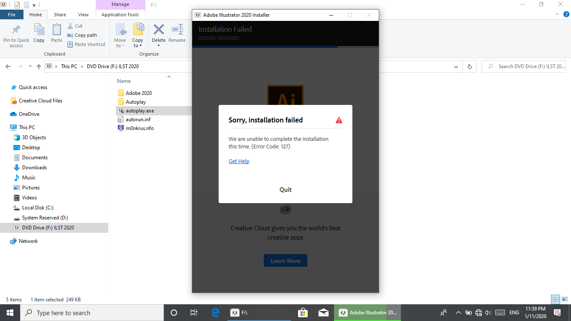Open Microsoft Edge from the taskbar
Viewport: 571px width, 321px height.
click(215, 313)
